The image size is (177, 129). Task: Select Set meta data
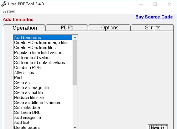[x=43, y=107]
